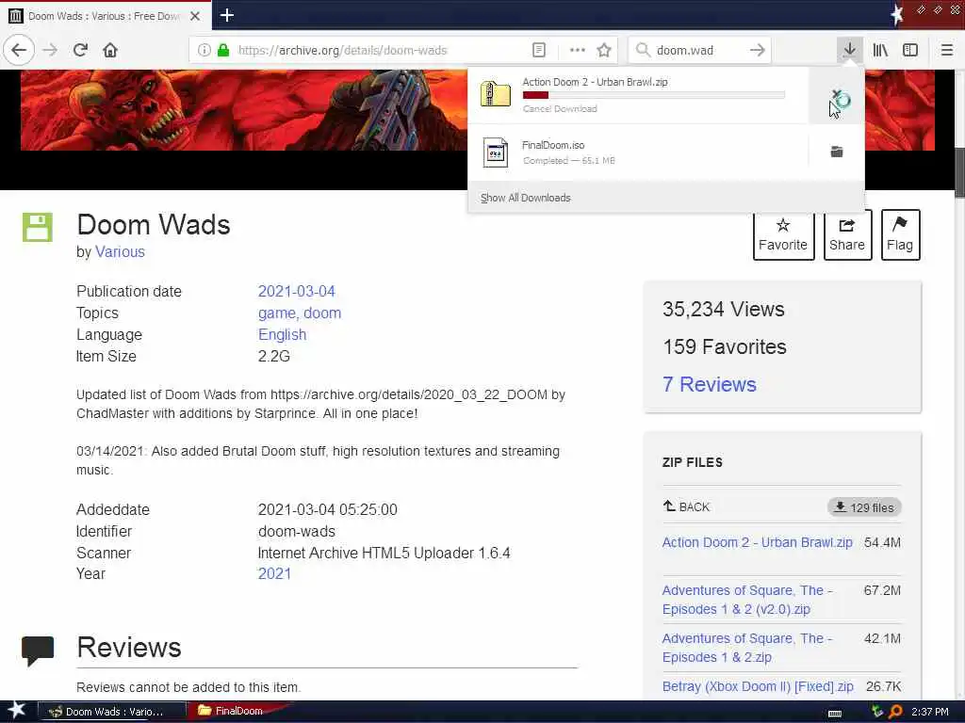Toggle the downloads panel button

pyautogui.click(x=849, y=50)
